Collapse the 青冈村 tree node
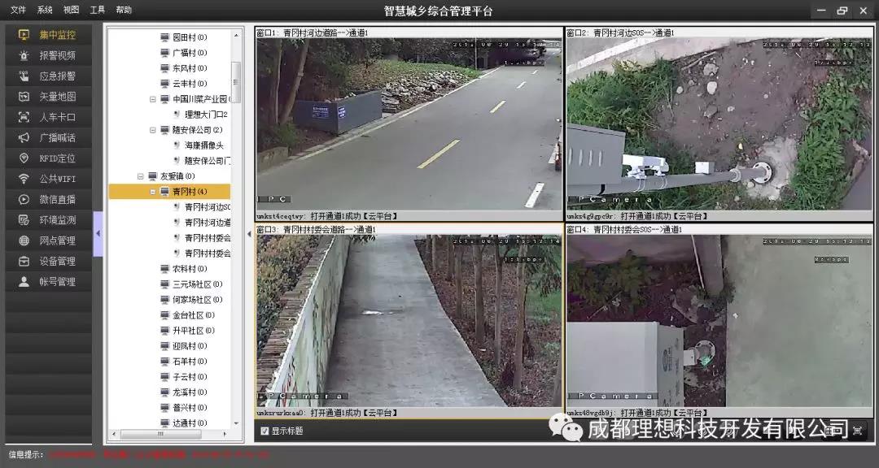 tap(152, 192)
